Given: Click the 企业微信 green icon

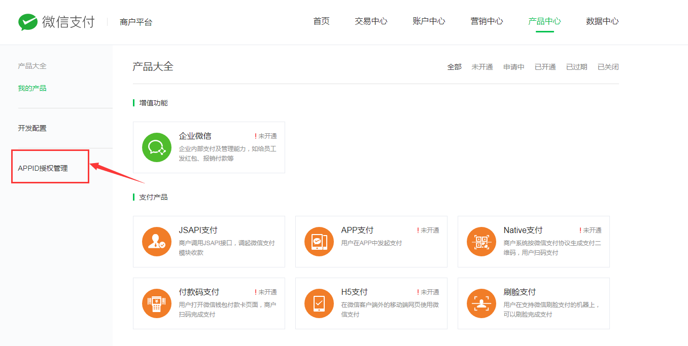Looking at the screenshot, I should tap(157, 147).
